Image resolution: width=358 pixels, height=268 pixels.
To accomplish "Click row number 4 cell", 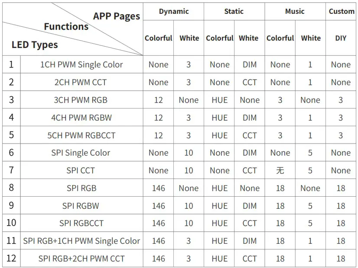I will (x=11, y=117).
